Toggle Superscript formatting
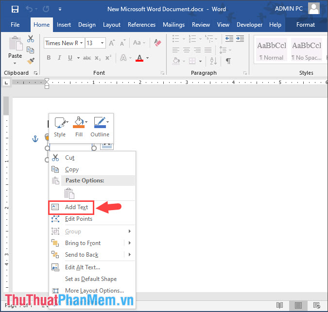Image resolution: width=328 pixels, height=312 pixels. click(x=108, y=58)
